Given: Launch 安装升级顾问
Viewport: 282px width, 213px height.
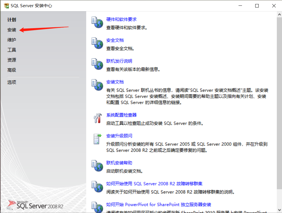Looking at the screenshot, I should click(x=119, y=136).
